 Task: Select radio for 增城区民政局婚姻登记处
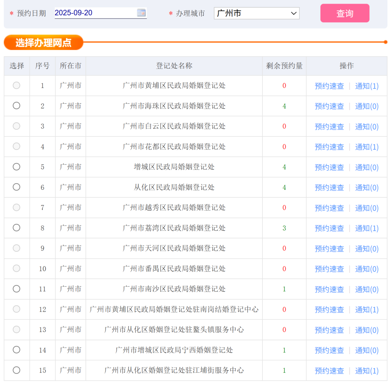(x=17, y=167)
